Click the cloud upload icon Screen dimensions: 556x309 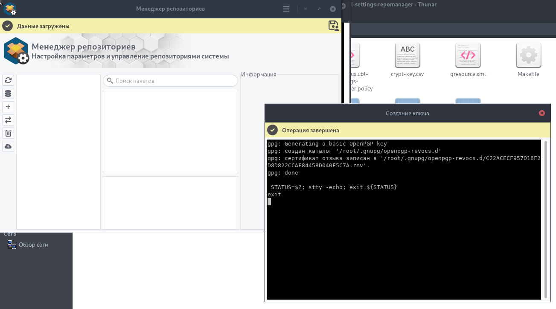point(8,146)
